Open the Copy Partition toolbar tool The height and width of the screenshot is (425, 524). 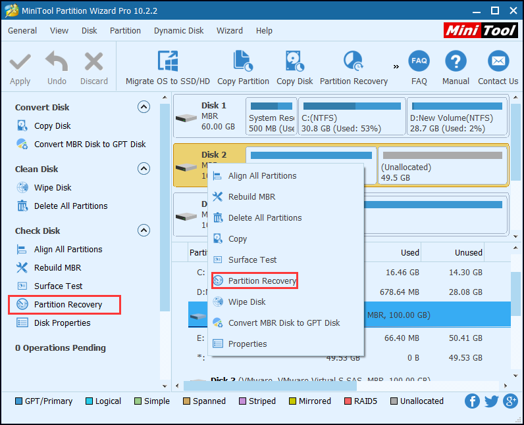(243, 68)
